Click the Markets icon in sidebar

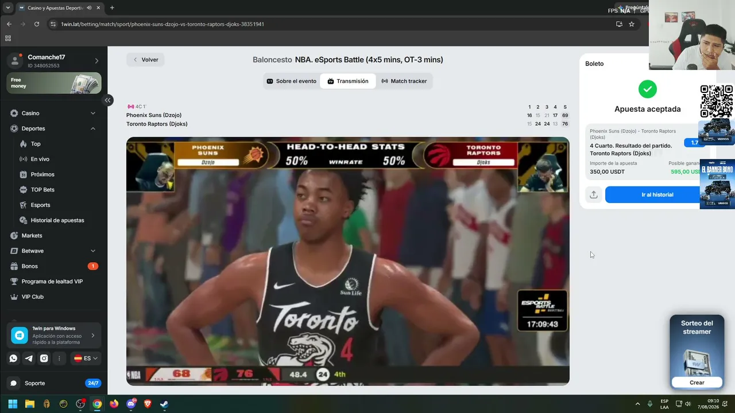pos(14,236)
